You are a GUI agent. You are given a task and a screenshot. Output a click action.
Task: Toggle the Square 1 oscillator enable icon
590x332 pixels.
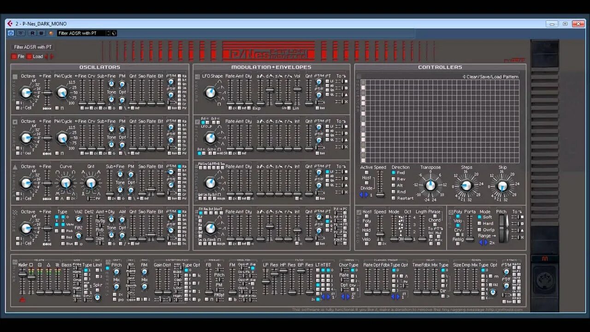pos(15,77)
